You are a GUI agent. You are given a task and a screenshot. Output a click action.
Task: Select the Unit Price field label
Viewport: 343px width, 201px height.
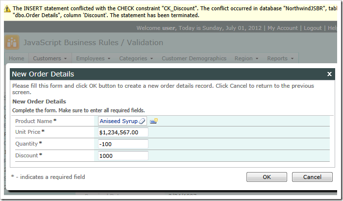28,132
